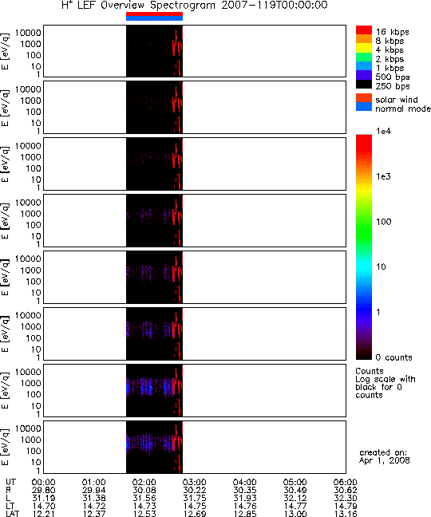Image resolution: width=431 pixels, height=517 pixels.
Task: Click the 'created on: Apr 1, 2008' text
Action: (385, 456)
